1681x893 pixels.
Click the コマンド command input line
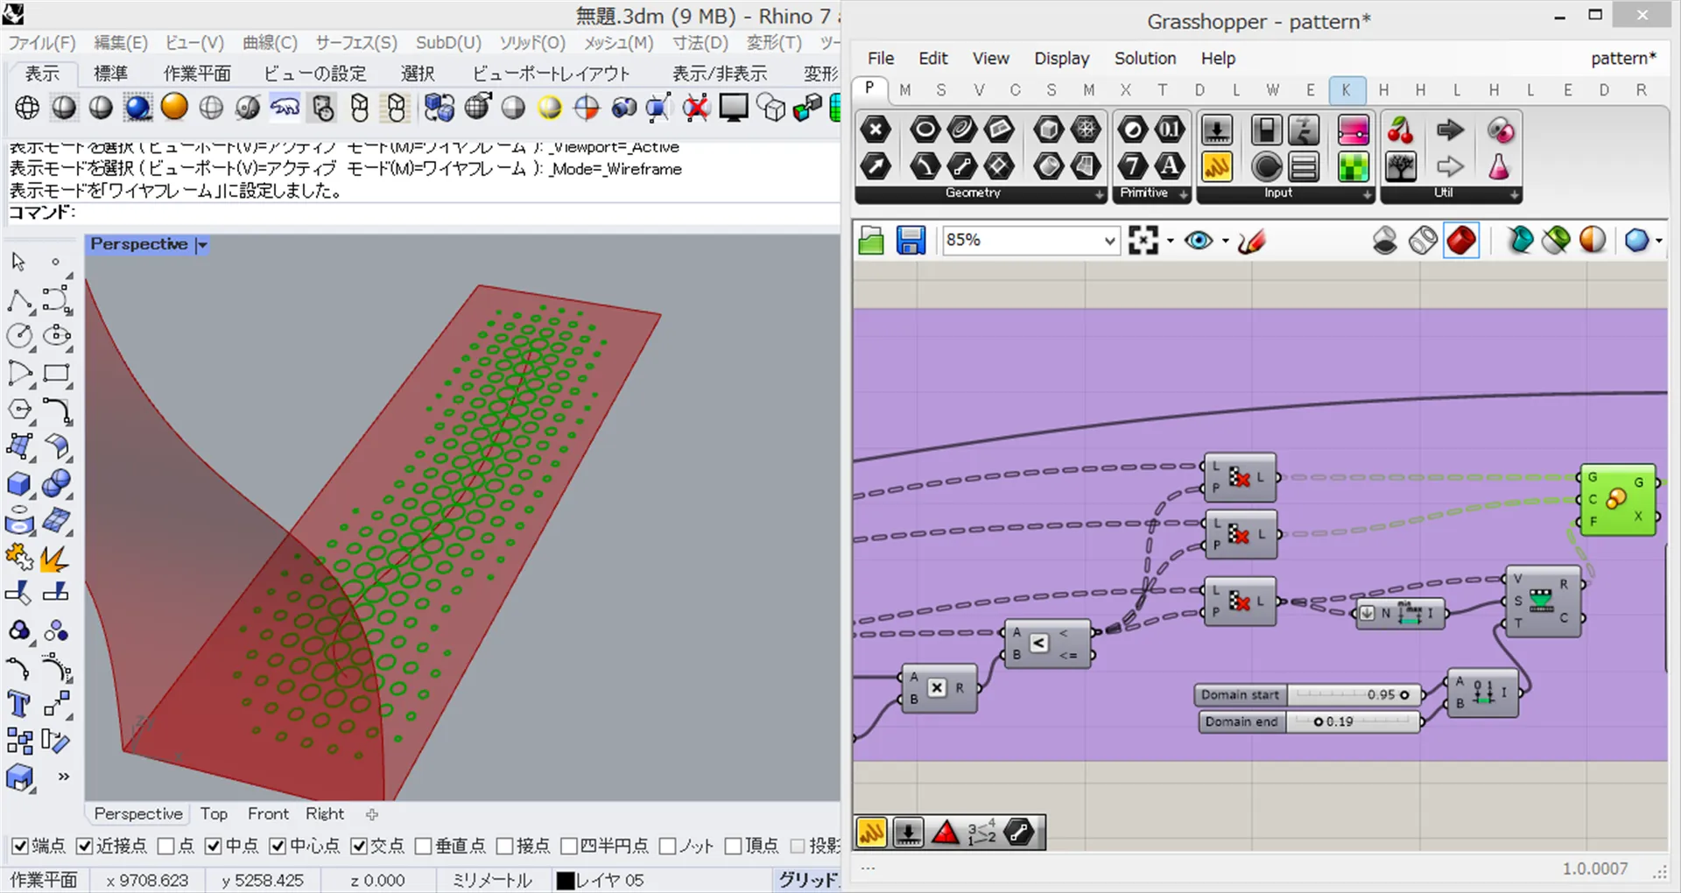tap(420, 213)
